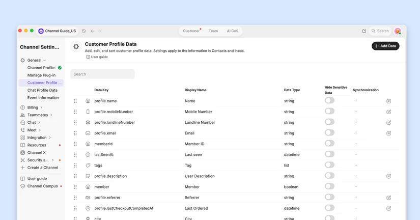Click the tag icon of tags row
This screenshot has width=420, height=220.
pos(88,166)
